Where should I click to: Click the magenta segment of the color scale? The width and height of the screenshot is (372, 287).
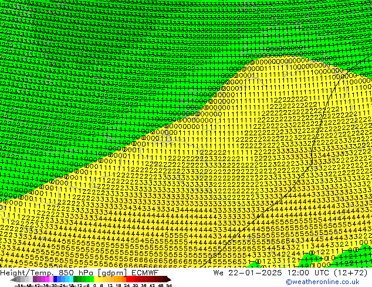click(x=47, y=279)
